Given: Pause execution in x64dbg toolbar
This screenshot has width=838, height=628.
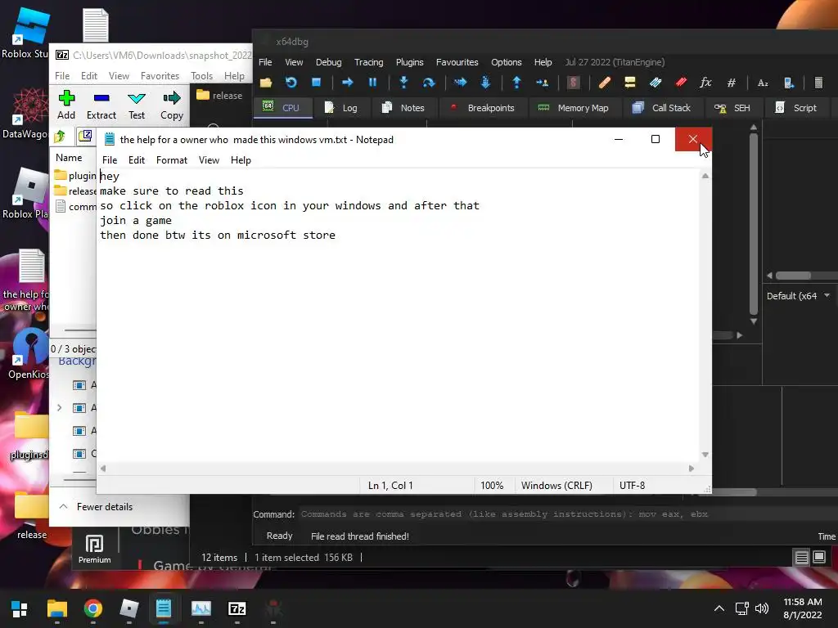Looking at the screenshot, I should (x=372, y=83).
